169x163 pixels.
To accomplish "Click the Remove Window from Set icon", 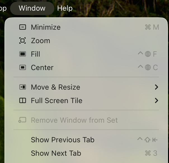I will click(x=22, y=120).
